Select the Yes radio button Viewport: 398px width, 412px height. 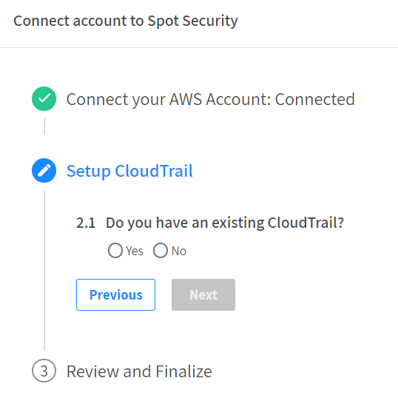coord(115,250)
